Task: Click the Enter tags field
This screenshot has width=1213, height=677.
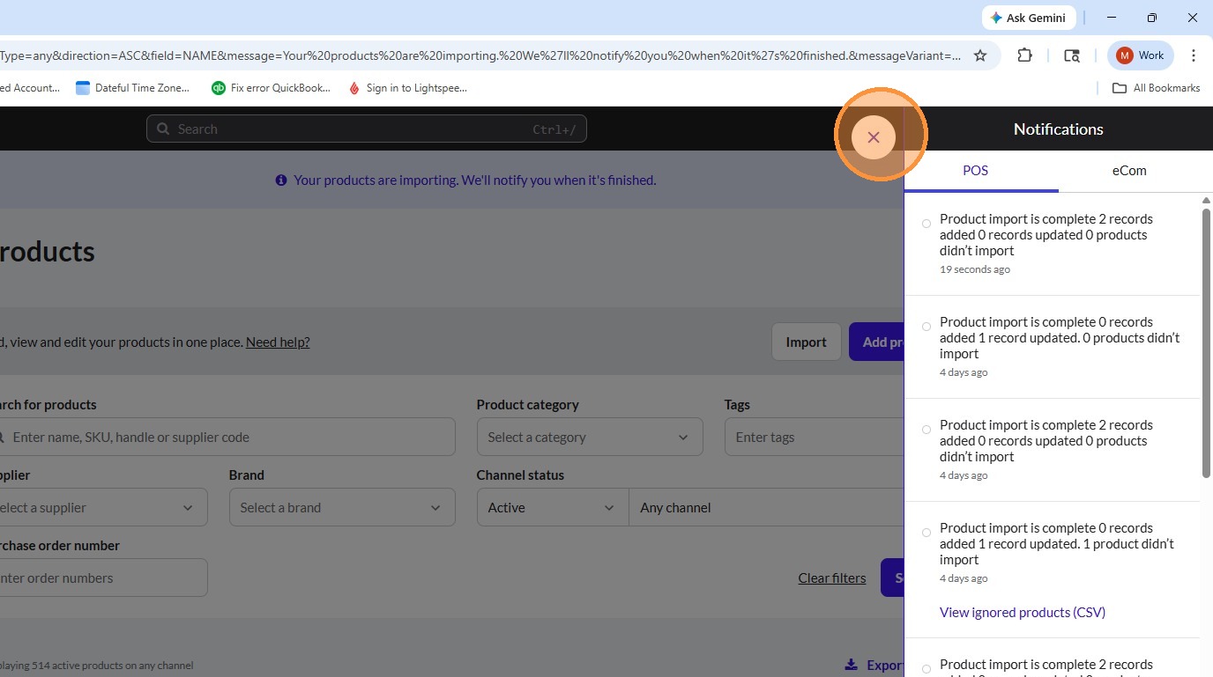Action: (815, 438)
